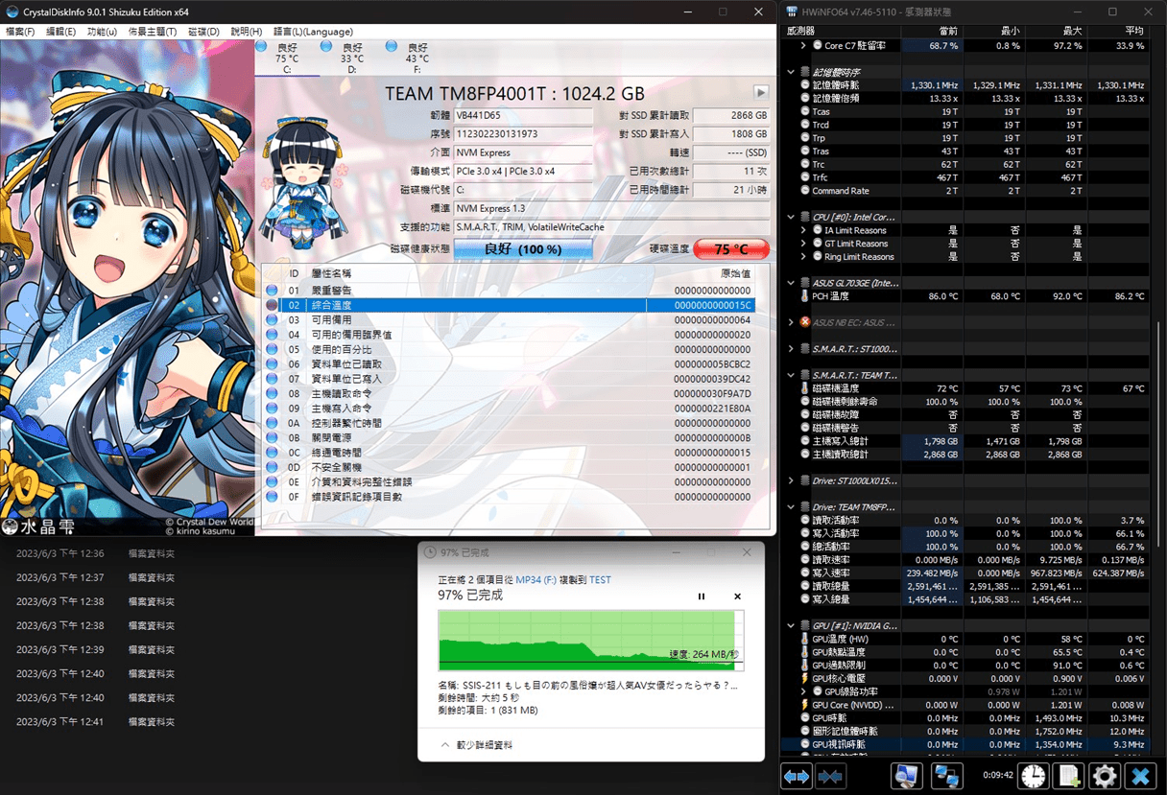1167x795 pixels.
Task: Expand the IA Limit Reasons row
Action: (x=803, y=230)
